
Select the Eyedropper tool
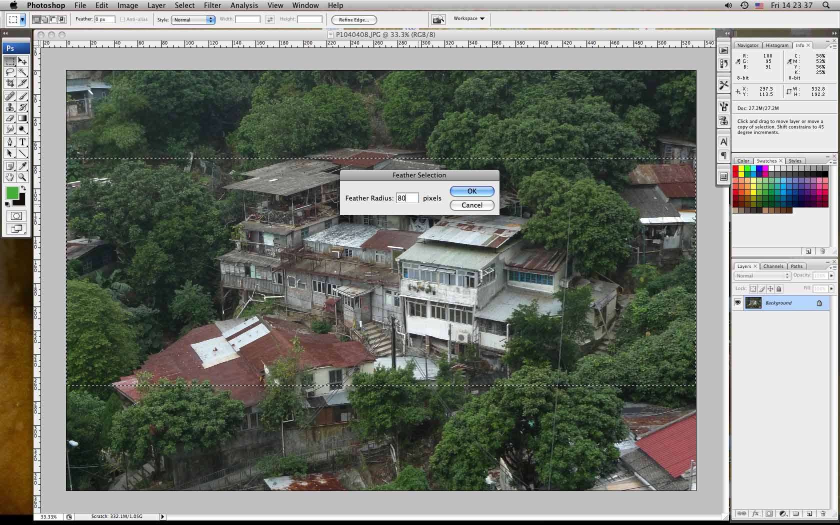tap(22, 166)
